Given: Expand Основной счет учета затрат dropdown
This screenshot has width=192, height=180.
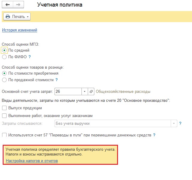Looking at the screenshot, I should pos(84,92).
